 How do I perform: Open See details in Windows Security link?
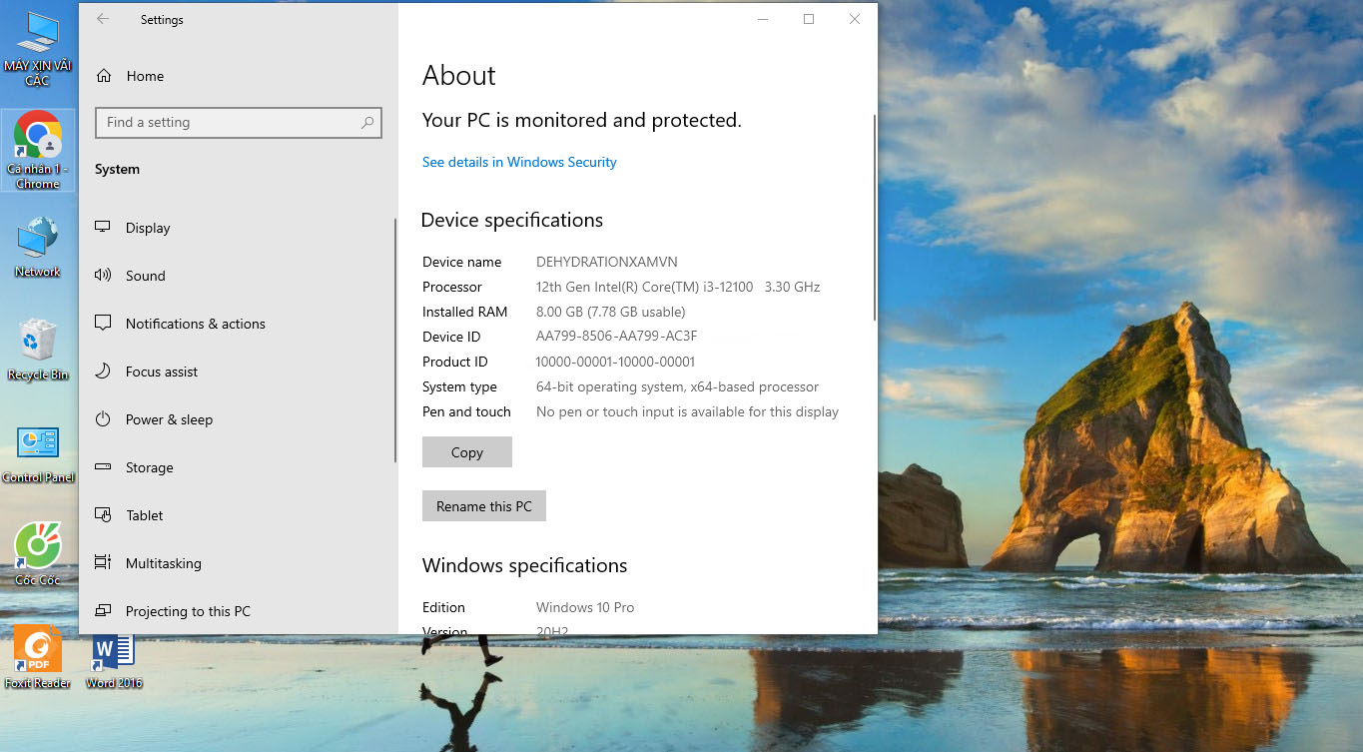pyautogui.click(x=519, y=162)
